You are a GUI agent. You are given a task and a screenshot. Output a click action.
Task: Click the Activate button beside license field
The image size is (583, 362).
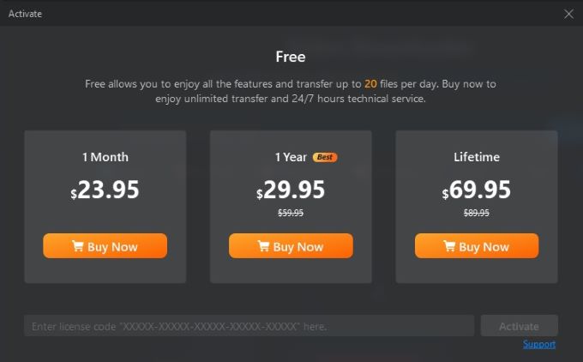(519, 326)
